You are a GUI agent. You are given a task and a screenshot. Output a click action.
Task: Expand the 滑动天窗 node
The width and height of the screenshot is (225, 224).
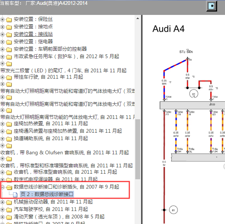(x=2, y=217)
